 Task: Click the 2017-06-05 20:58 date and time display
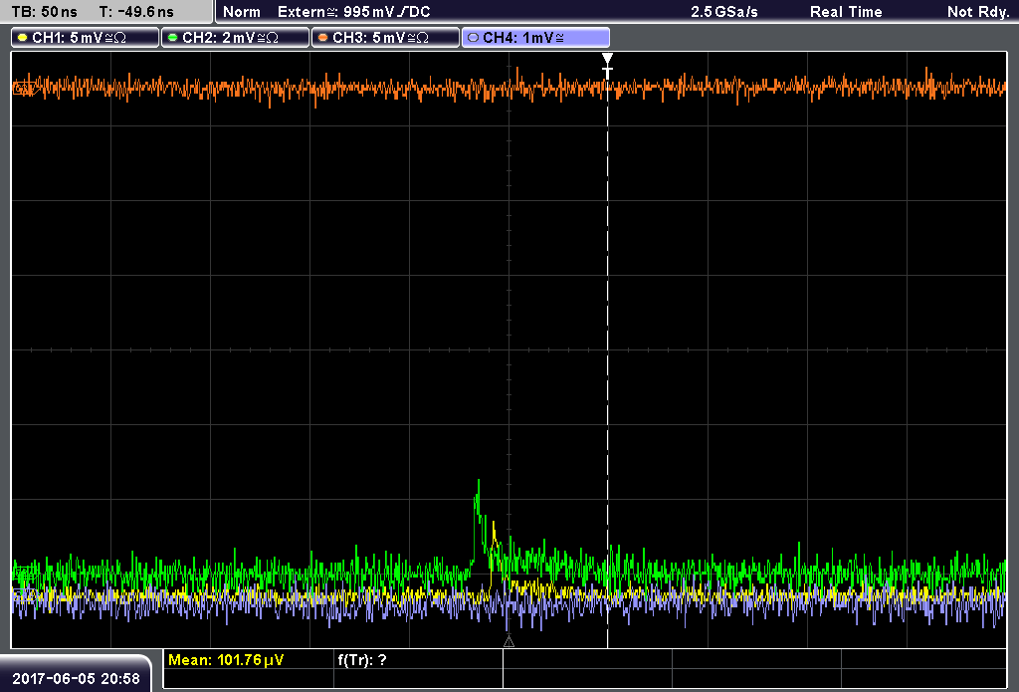(76, 678)
